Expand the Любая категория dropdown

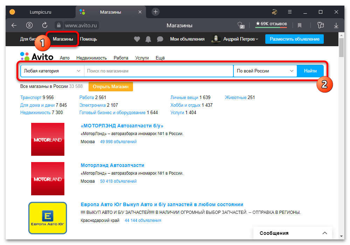52,71
